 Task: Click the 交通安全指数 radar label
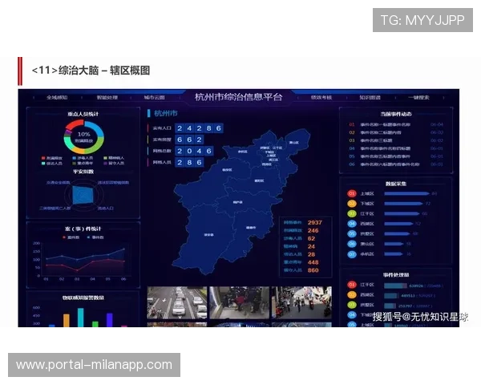(x=59, y=183)
